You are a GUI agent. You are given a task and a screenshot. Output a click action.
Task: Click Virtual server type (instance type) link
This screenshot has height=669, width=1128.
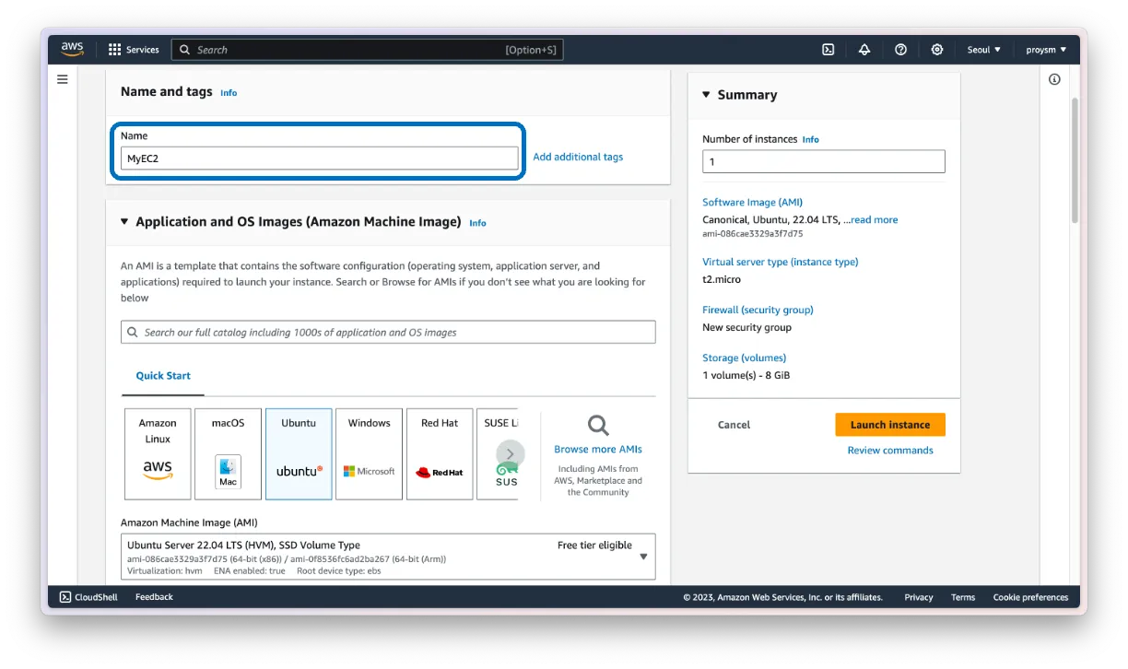780,262
